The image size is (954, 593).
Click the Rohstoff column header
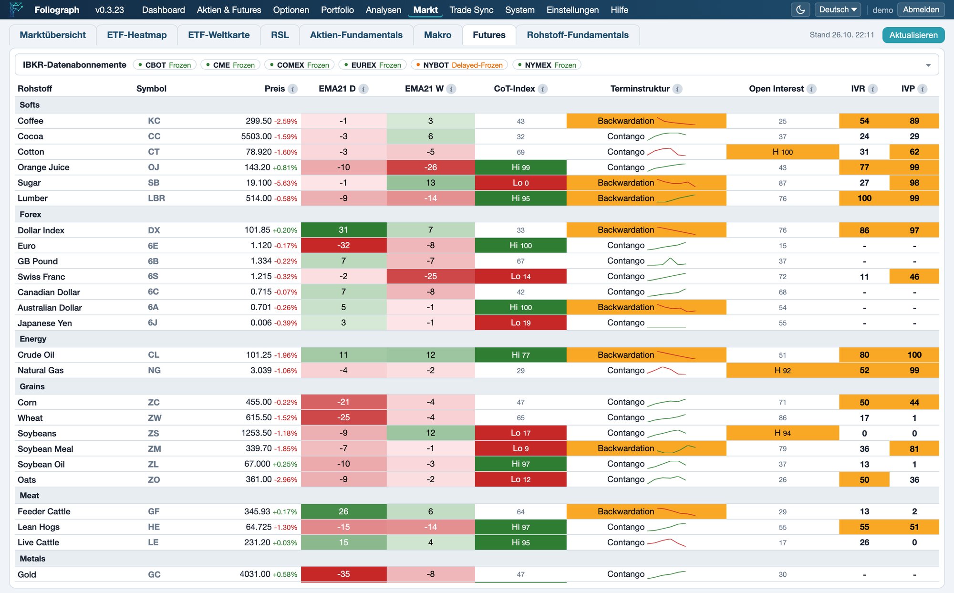(x=35, y=89)
